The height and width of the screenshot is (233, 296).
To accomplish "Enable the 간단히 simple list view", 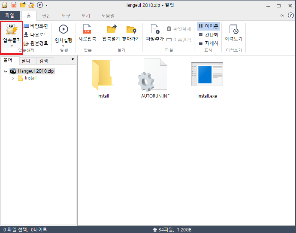I will click(x=208, y=35).
